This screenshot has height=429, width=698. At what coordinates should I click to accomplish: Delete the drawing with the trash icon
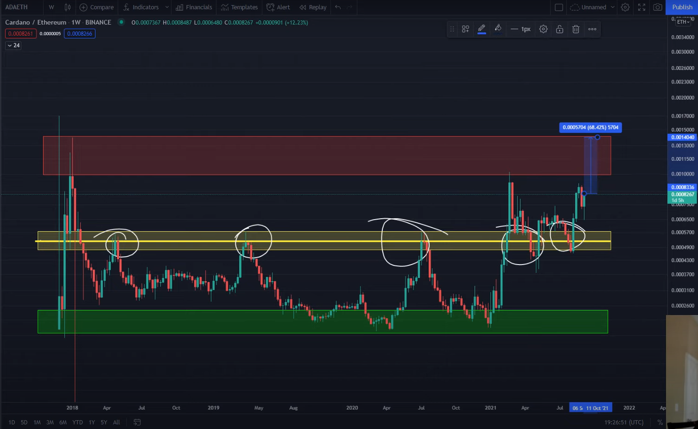pyautogui.click(x=576, y=29)
